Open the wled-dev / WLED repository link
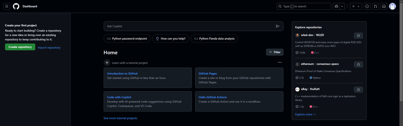This screenshot has height=126, width=403. click(312, 35)
